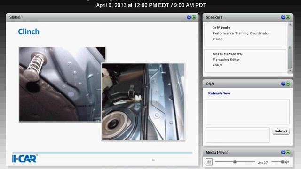Click the Q&A message display area

[x=248, y=112]
